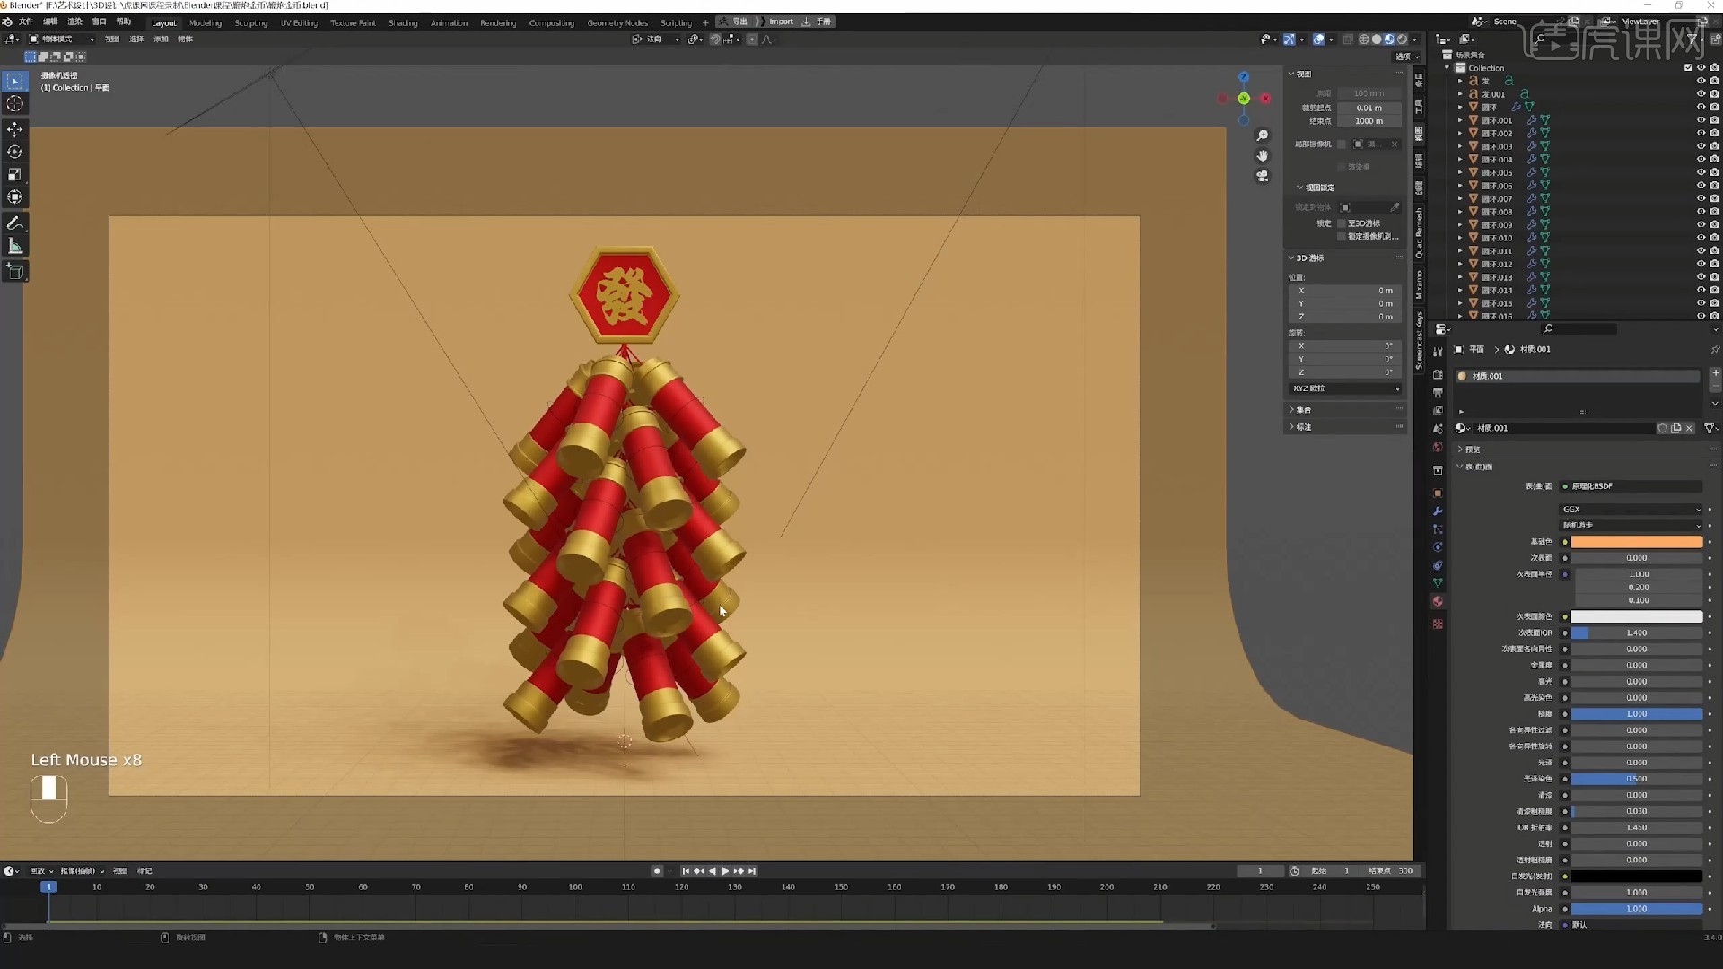
Task: Open the 随机游走 subsurface method dropdown
Action: pyautogui.click(x=1631, y=526)
